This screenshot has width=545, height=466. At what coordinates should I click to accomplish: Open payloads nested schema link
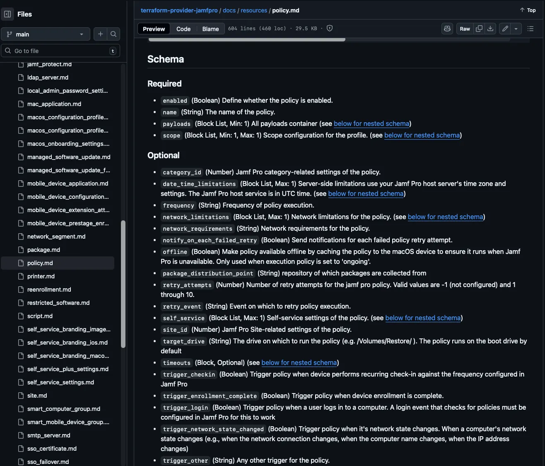(x=371, y=123)
